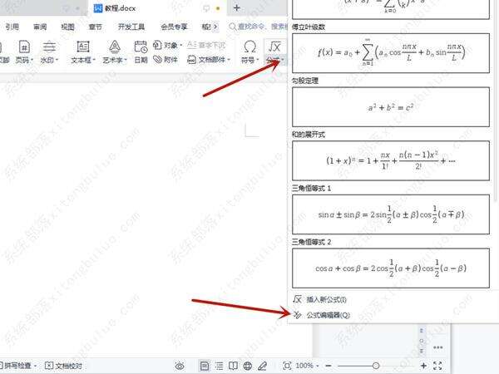Image resolution: width=499 pixels, height=374 pixels.
Task: Expand the 公式 formula dropdown arrow
Action: pos(283,60)
